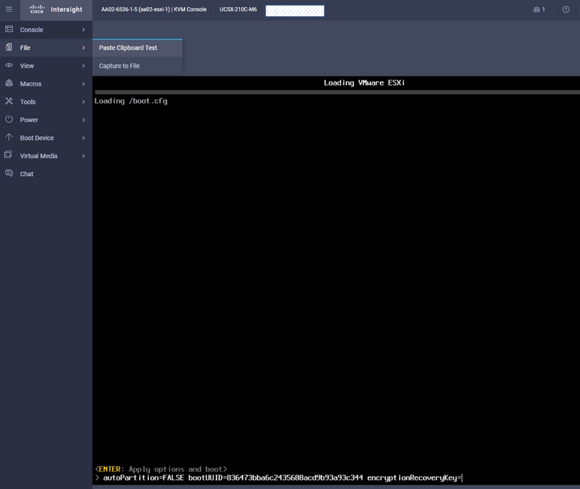Click the File menu label

click(x=25, y=48)
